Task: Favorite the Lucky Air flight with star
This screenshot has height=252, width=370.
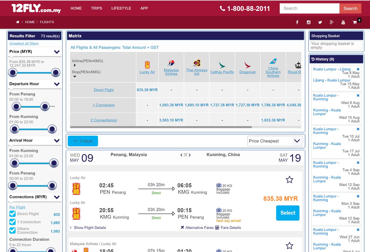Action: pos(289,179)
